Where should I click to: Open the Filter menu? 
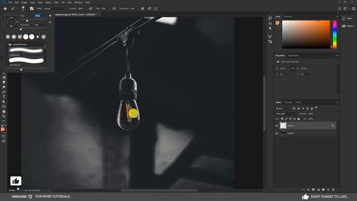coord(56,2)
